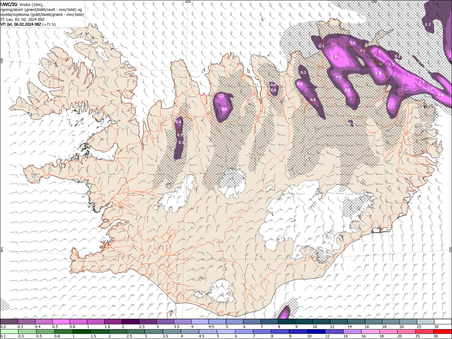The height and width of the screenshot is (339, 452).
Task: Click the 0.2 dark mauve swatch in the snow legend
Action: pyautogui.click(x=9, y=321)
